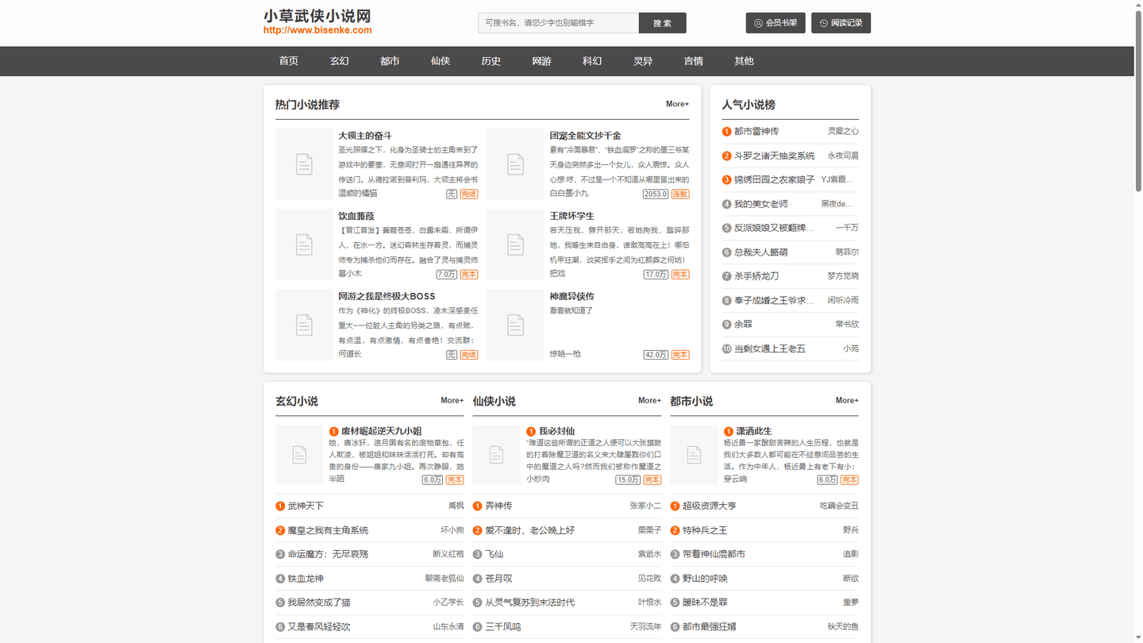Click More+ beside 热门小说推荐
The width and height of the screenshot is (1143, 643).
click(677, 104)
